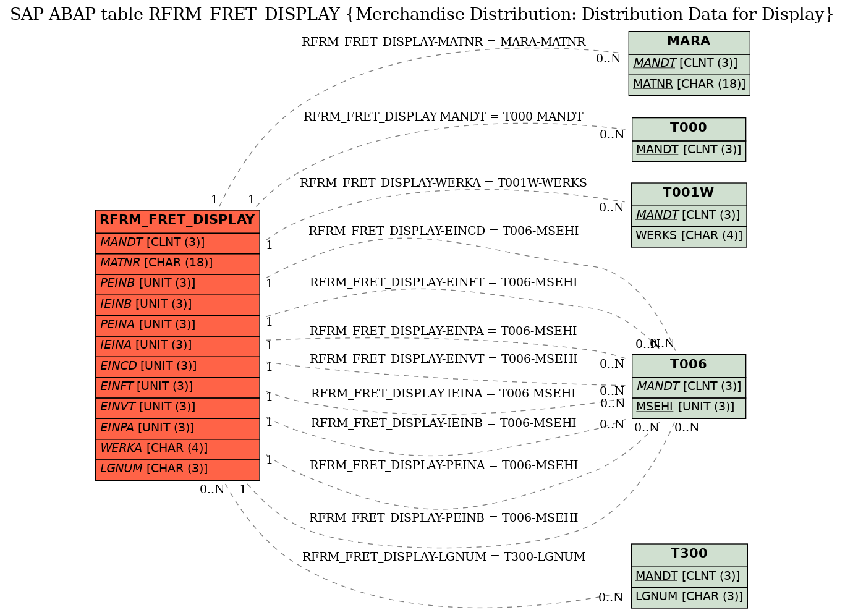Image resolution: width=845 pixels, height=615 pixels.
Task: Select the WERKA [CHAR (4)] field
Action: pos(177,449)
